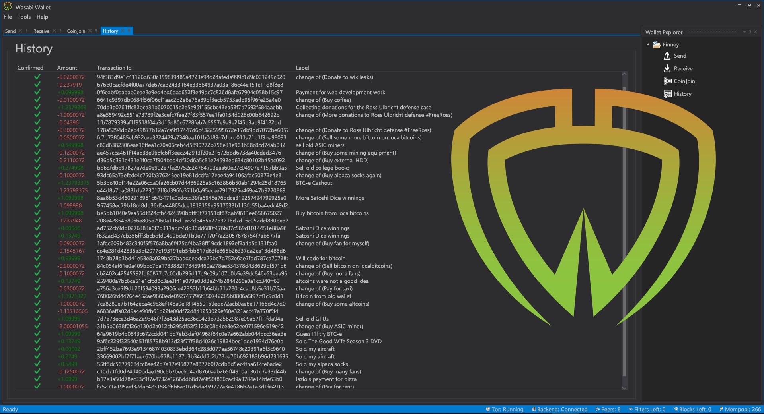Close the History tab
The width and height of the screenshot is (764, 414).
[123, 31]
